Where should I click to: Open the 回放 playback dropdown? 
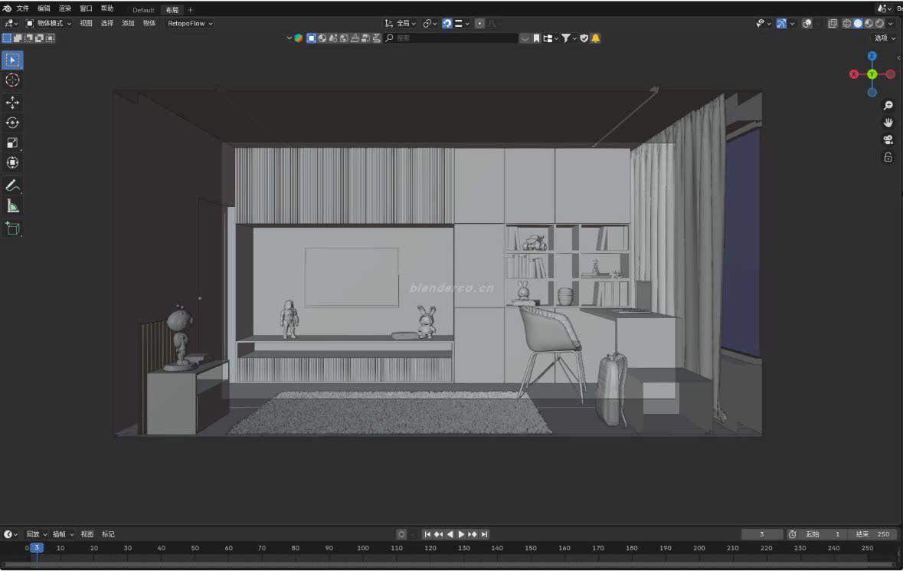point(37,534)
